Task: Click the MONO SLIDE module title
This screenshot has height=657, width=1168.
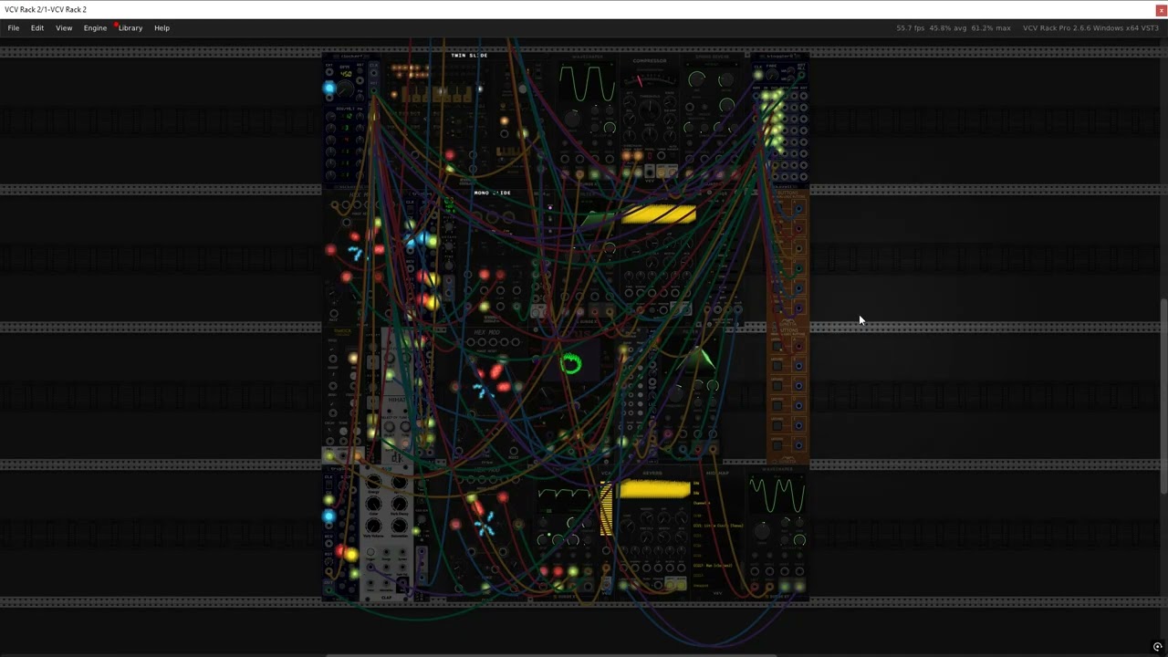Action: coord(492,193)
